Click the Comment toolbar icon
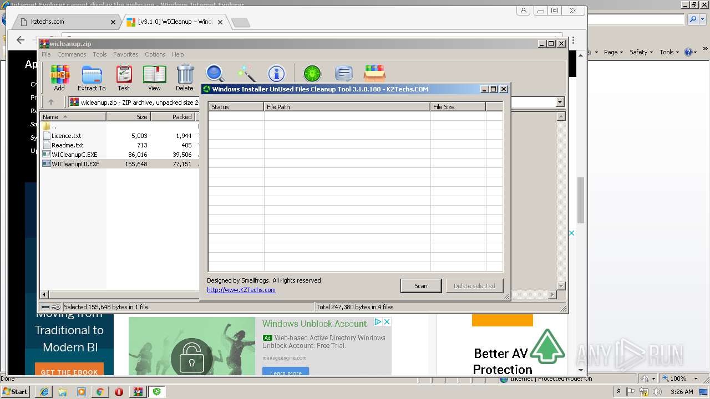Viewport: 710px width, 399px height. pos(344,74)
